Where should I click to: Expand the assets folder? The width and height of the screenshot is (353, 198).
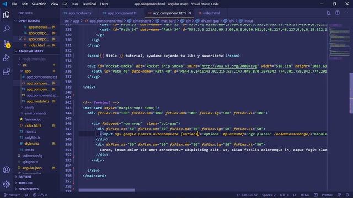pyautogui.click(x=29, y=107)
